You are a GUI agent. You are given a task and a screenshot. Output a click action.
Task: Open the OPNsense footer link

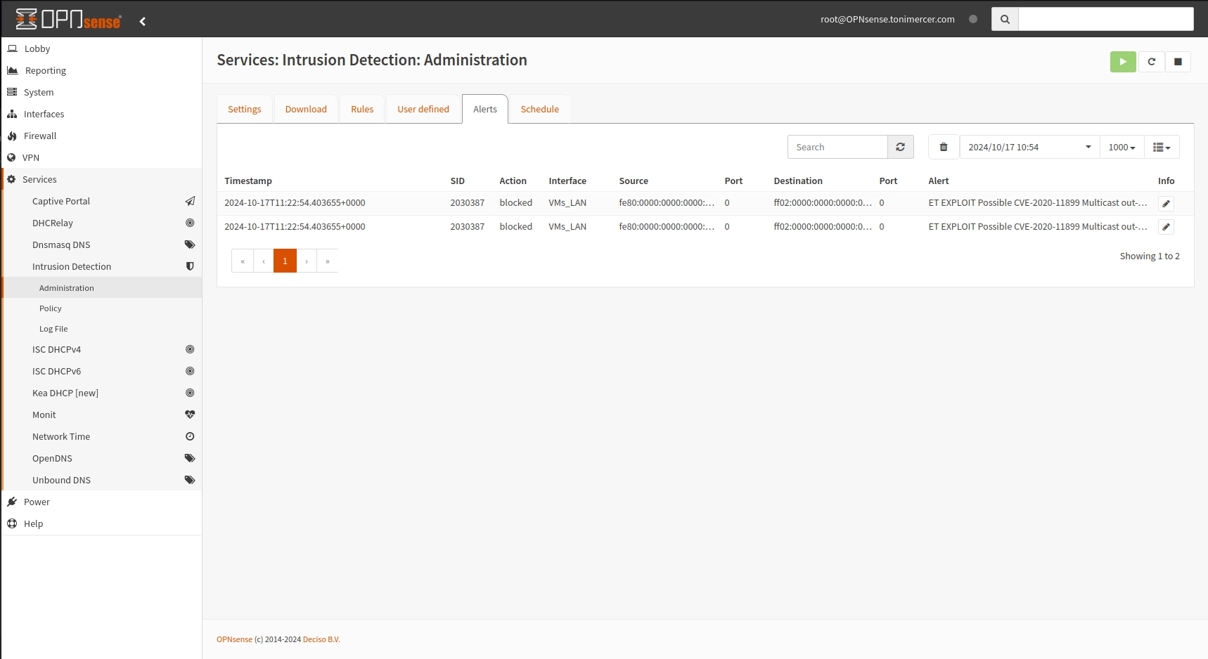point(234,639)
